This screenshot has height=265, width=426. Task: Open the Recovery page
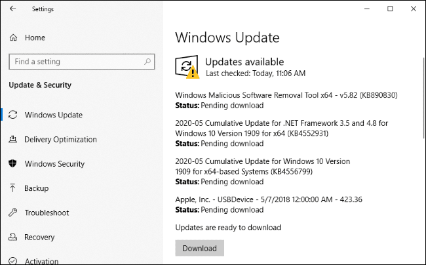click(x=39, y=237)
